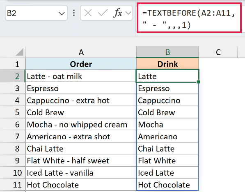The width and height of the screenshot is (245, 192).
Task: Expand the fx function dropdown arrow
Action: (x=128, y=13)
